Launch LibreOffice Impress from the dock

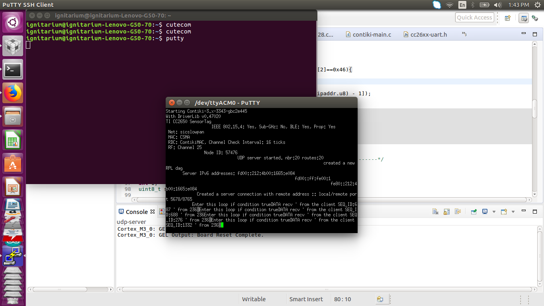pyautogui.click(x=13, y=187)
